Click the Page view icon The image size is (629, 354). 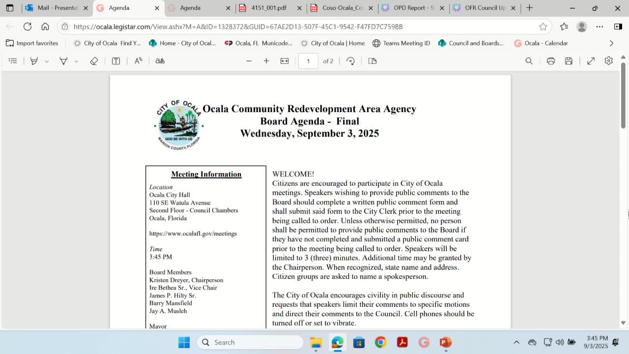click(372, 61)
